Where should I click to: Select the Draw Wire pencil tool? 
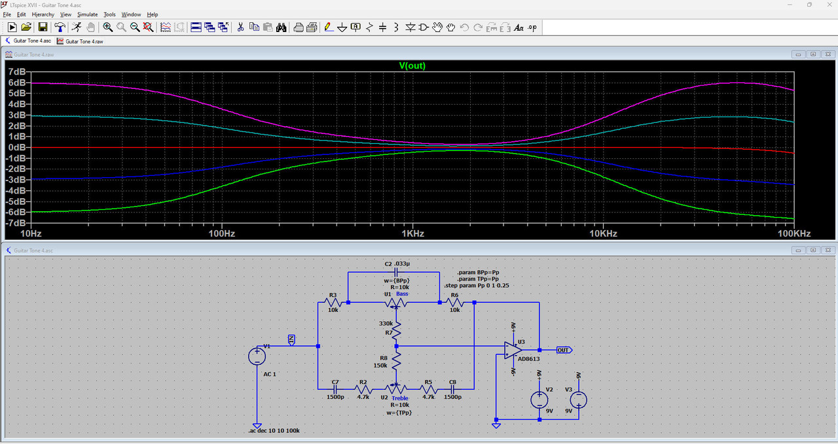coord(328,27)
